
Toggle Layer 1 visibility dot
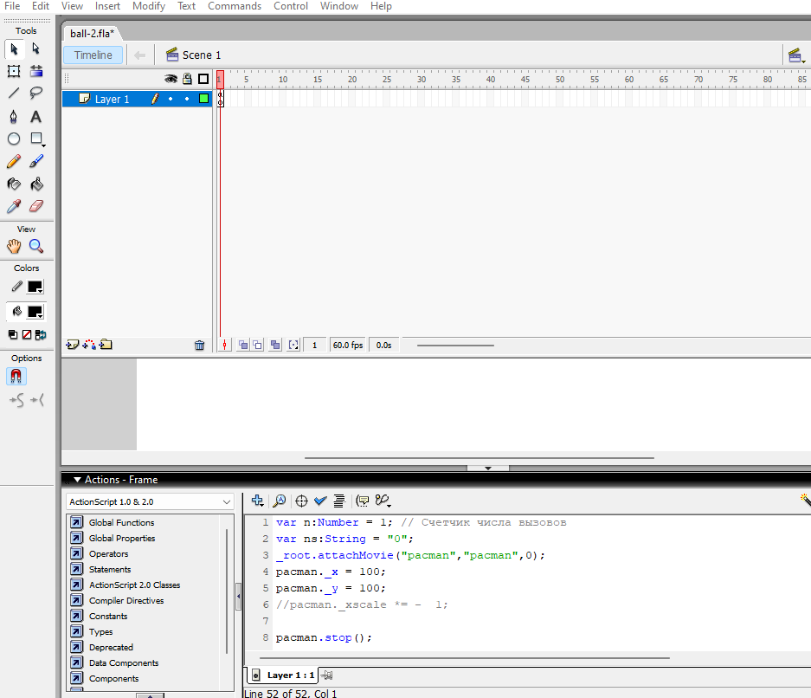171,99
